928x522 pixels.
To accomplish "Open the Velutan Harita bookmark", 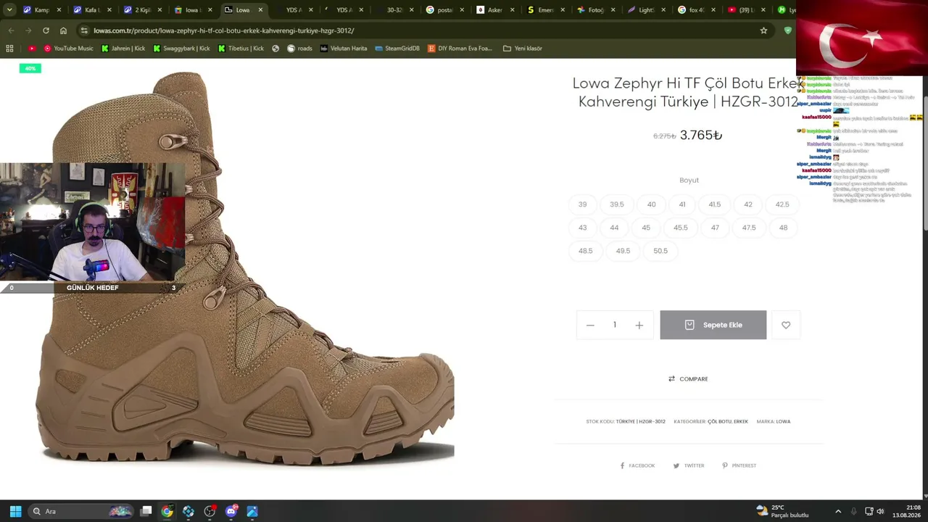I will pos(344,49).
